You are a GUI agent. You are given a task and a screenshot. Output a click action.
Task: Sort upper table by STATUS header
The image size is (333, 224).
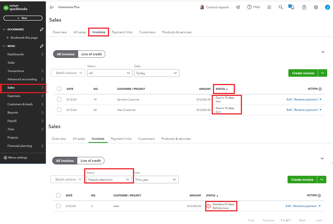pos(222,89)
